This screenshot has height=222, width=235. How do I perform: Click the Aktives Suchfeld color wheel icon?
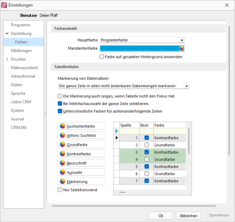coord(62,135)
